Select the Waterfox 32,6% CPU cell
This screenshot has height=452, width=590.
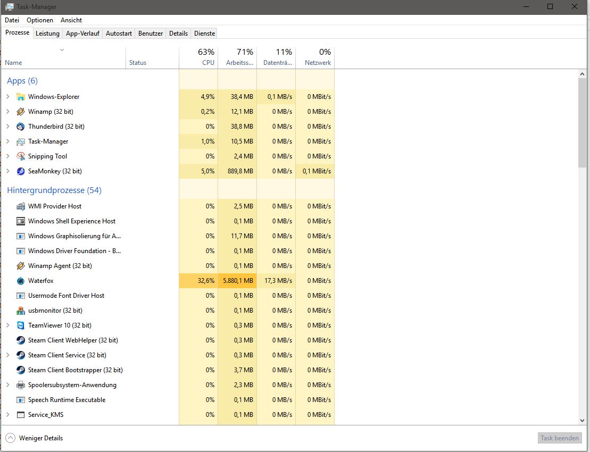click(198, 281)
